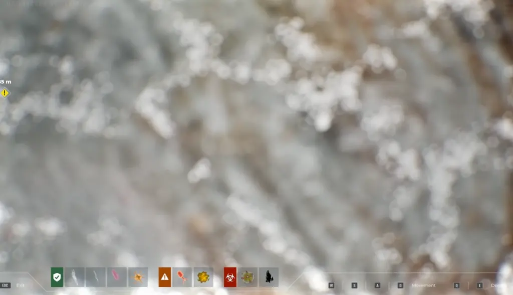Click the Exit label
513x295 pixels.
[20, 285]
